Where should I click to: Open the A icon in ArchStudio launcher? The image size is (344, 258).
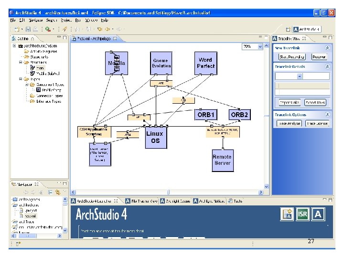pyautogui.click(x=318, y=214)
